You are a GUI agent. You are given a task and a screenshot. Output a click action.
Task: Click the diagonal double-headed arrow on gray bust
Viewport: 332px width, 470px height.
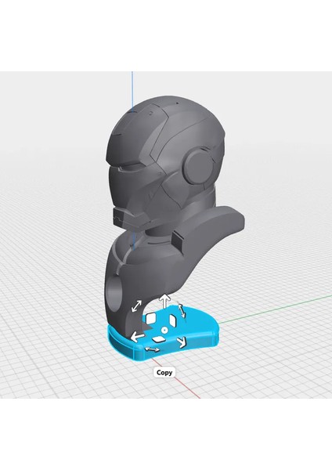[136, 306]
